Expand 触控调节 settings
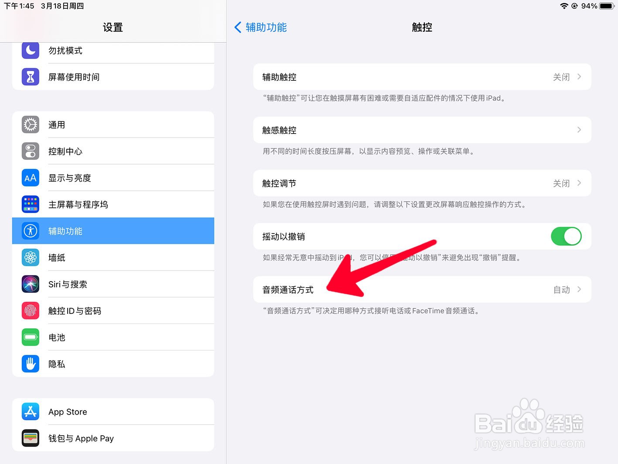The image size is (618, 464). tap(422, 183)
